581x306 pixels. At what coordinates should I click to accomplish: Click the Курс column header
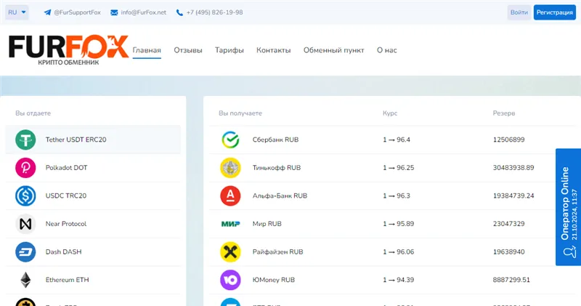(x=390, y=113)
